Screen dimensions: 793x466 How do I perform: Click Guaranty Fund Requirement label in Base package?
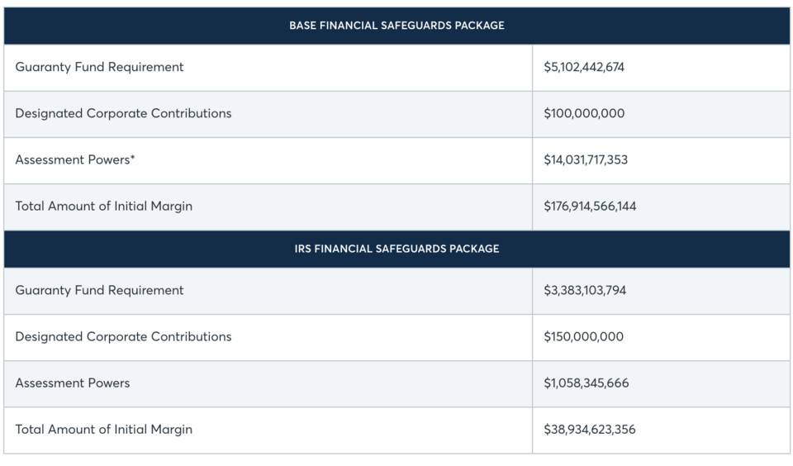[99, 67]
